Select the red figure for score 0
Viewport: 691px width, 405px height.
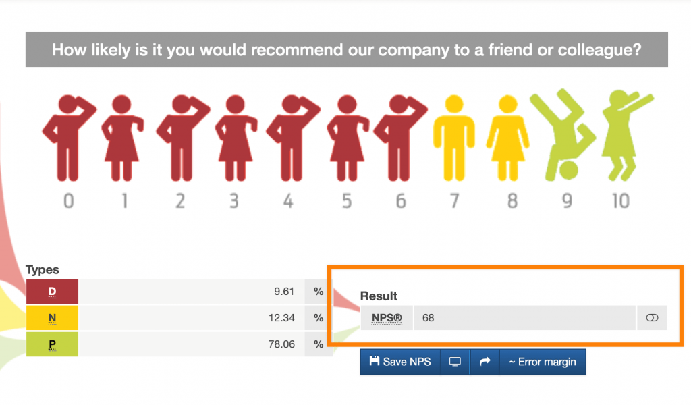coord(68,138)
